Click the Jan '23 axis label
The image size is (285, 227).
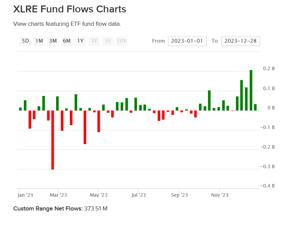25,195
